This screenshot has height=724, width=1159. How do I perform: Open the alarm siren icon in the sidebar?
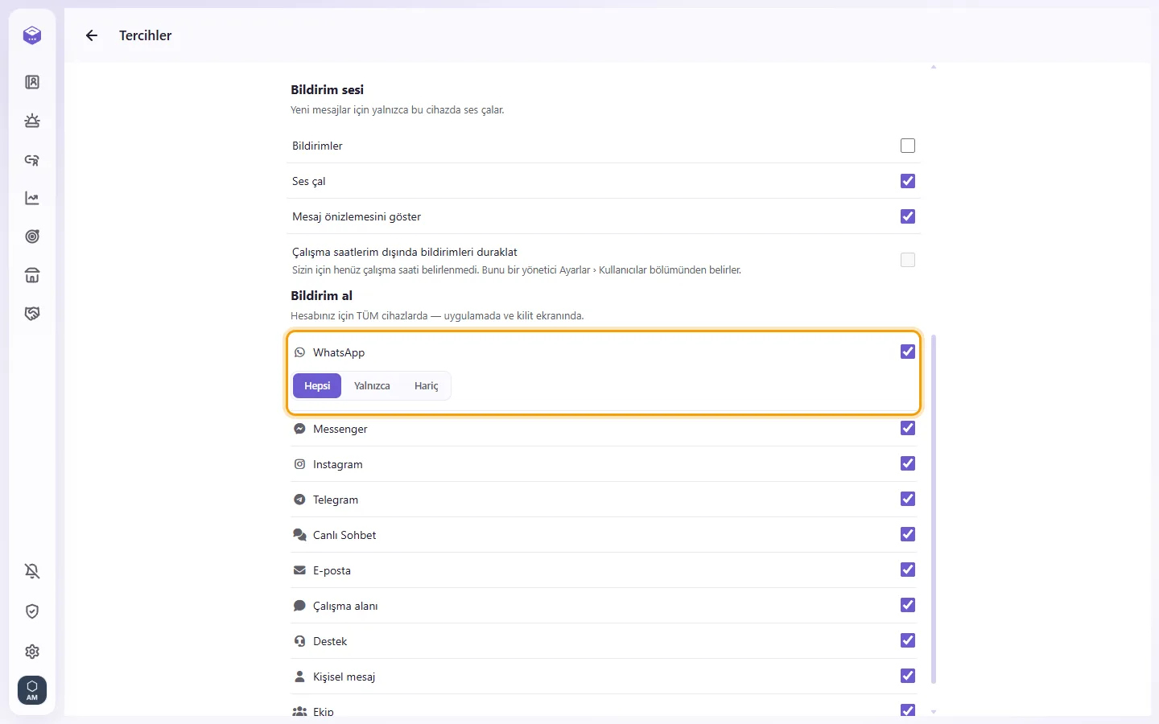pos(32,121)
